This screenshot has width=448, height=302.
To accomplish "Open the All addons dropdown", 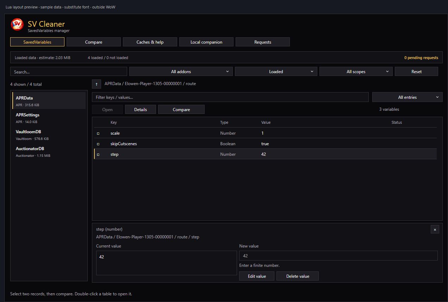I will click(181, 71).
